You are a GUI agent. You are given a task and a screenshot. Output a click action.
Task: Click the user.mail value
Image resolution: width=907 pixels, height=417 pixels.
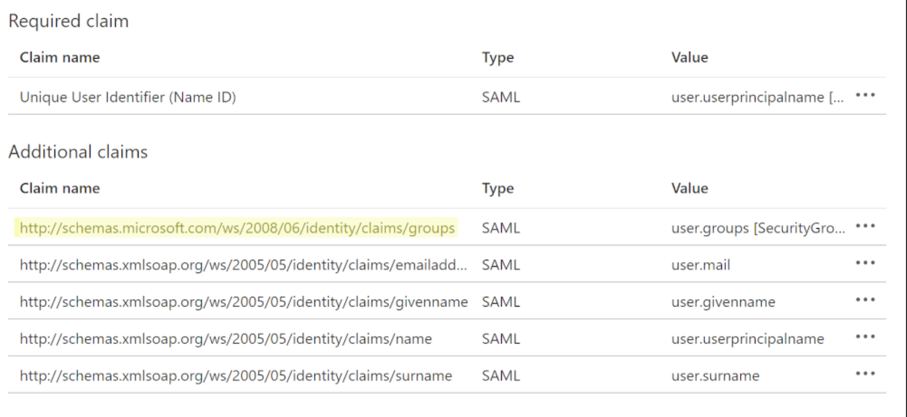pos(700,265)
